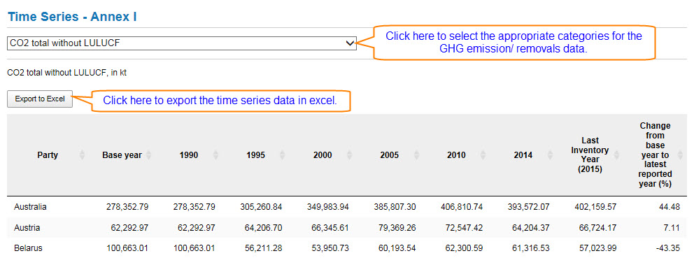Click Australia's 2015 value 402,159.57

(x=595, y=207)
